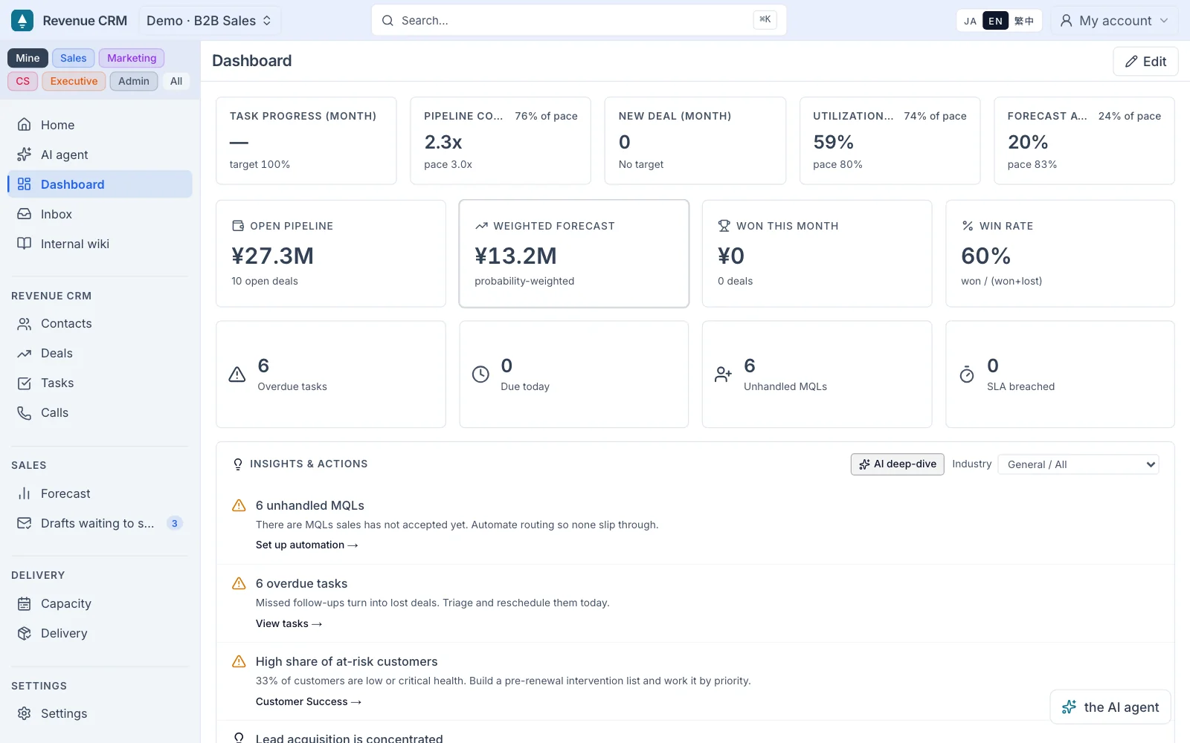1190x743 pixels.
Task: Click the '6 unhandled MQLs' insight heading
Action: click(309, 505)
